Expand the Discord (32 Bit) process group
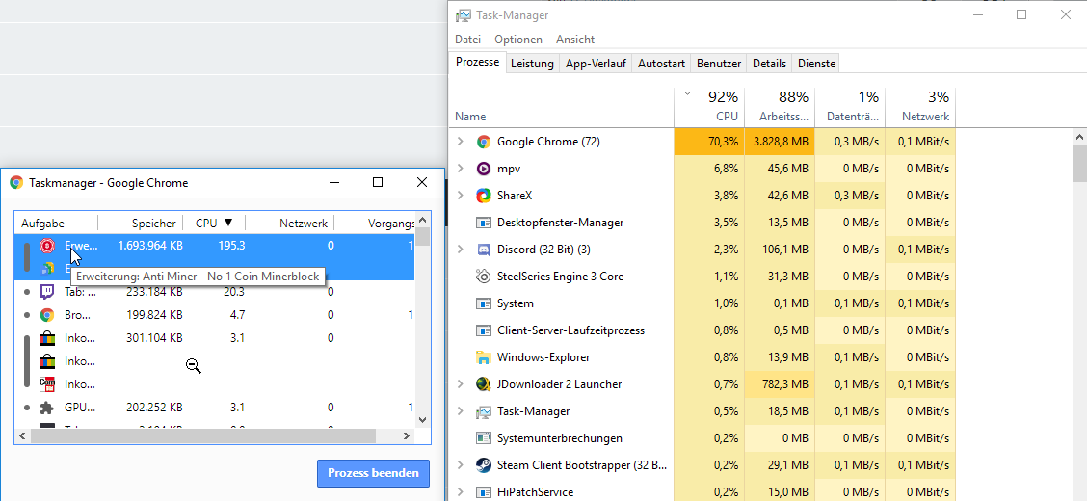This screenshot has height=501, width=1087. (460, 250)
